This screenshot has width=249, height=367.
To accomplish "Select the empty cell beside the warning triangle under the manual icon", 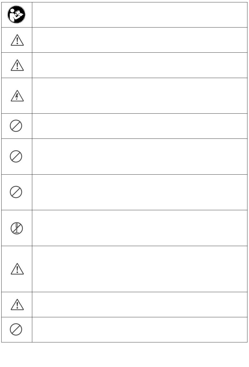I will [x=139, y=40].
